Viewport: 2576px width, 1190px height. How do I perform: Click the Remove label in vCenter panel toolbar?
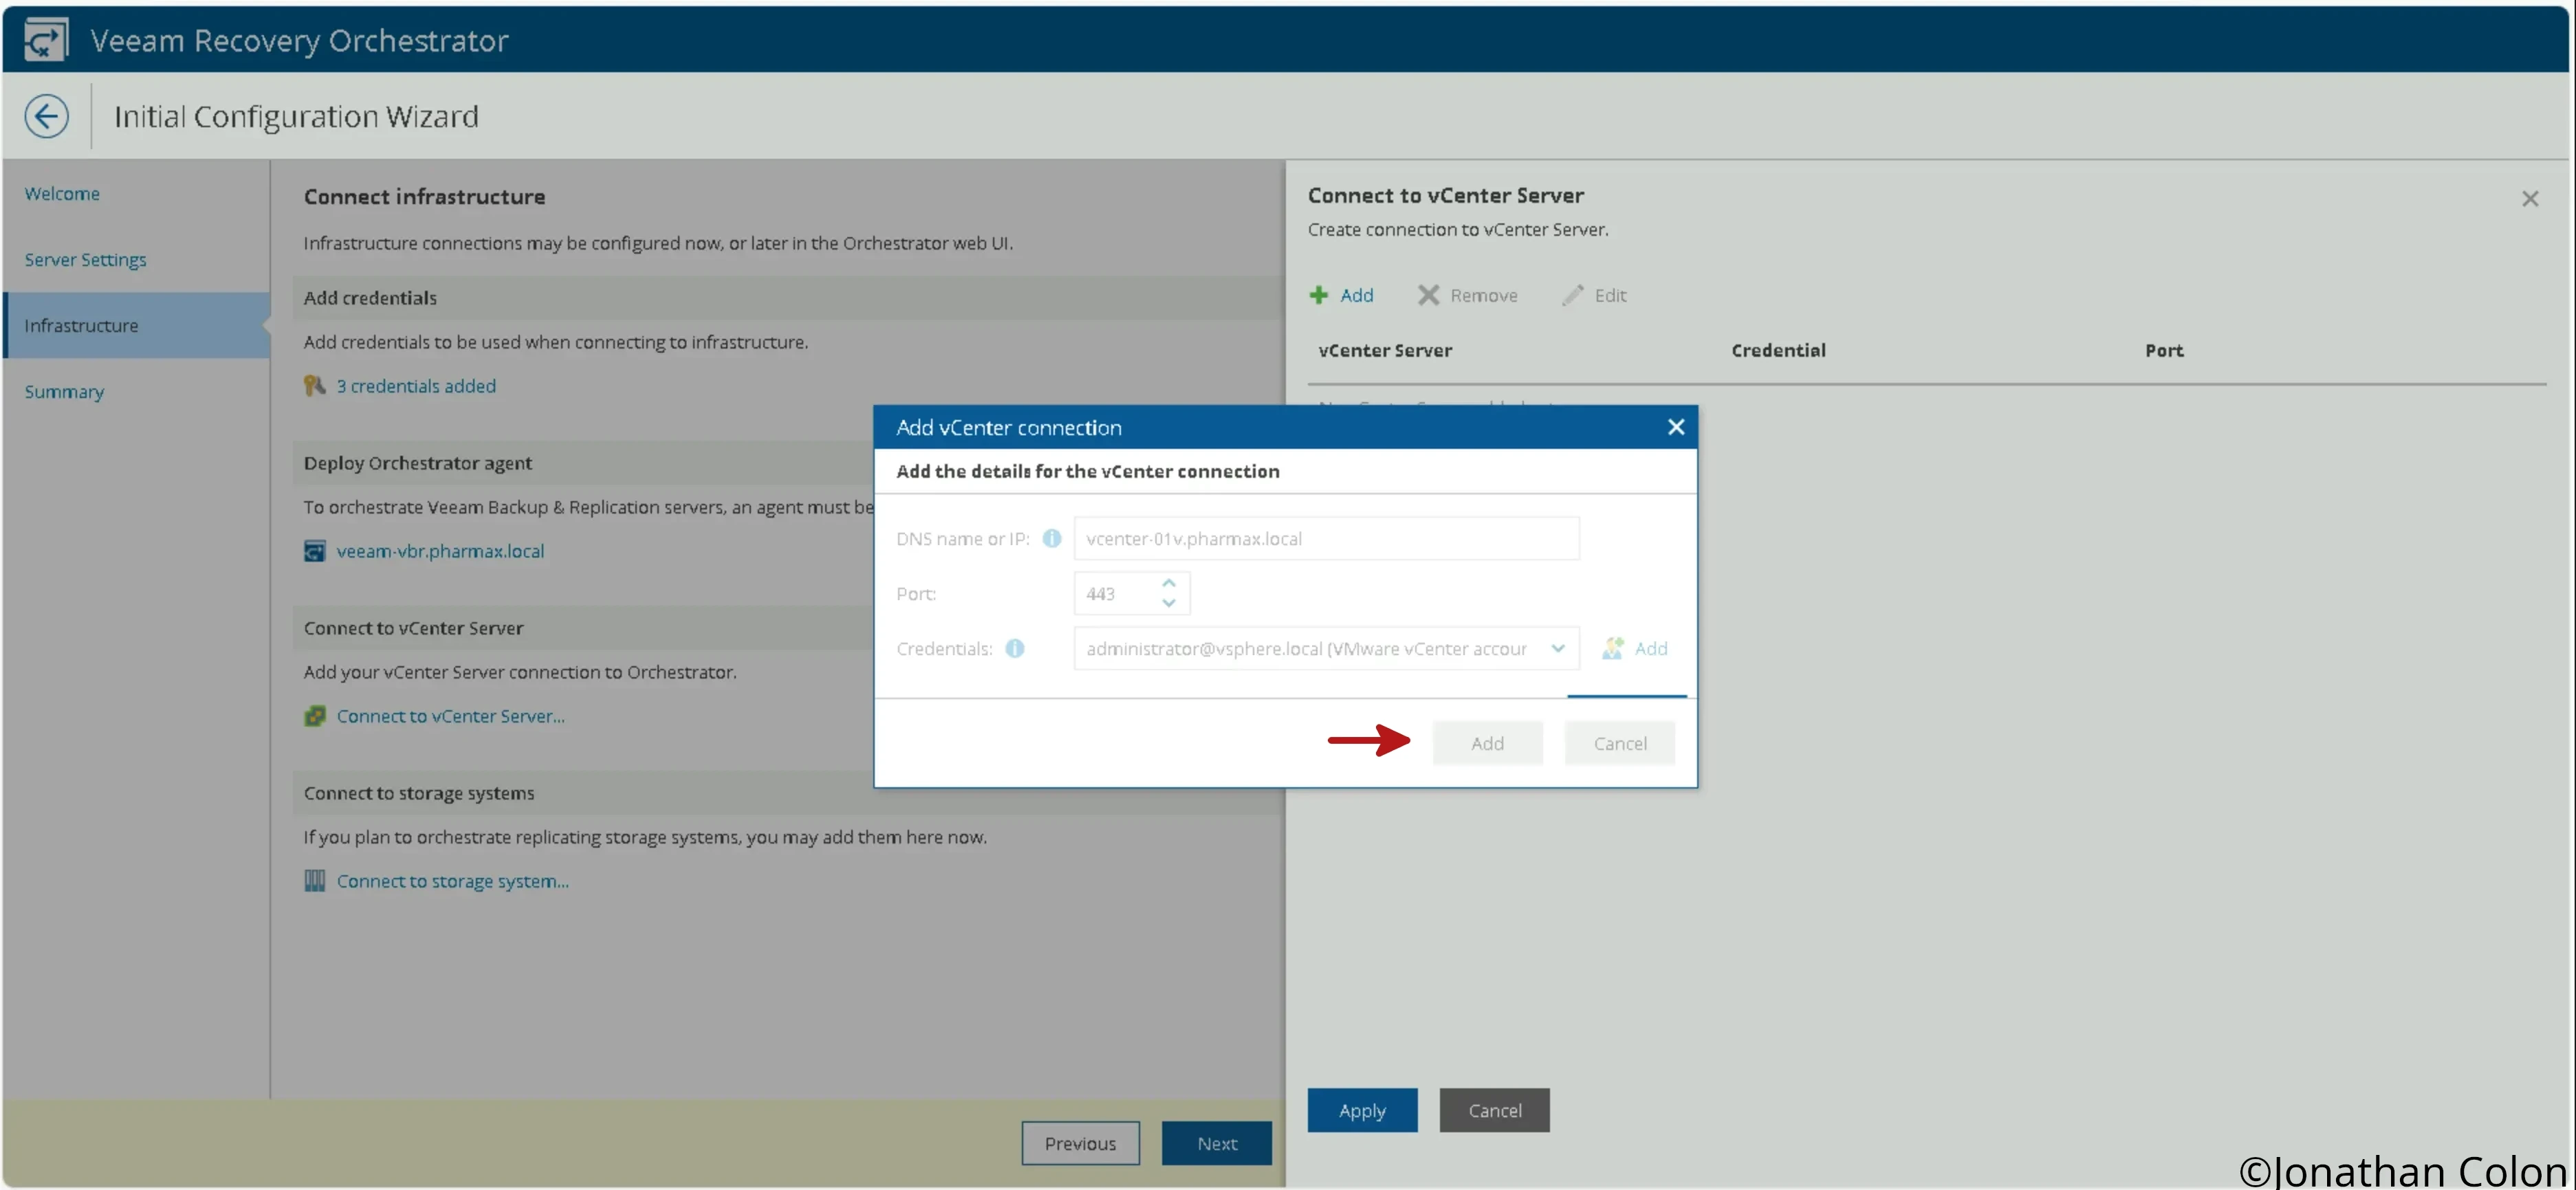tap(1483, 295)
